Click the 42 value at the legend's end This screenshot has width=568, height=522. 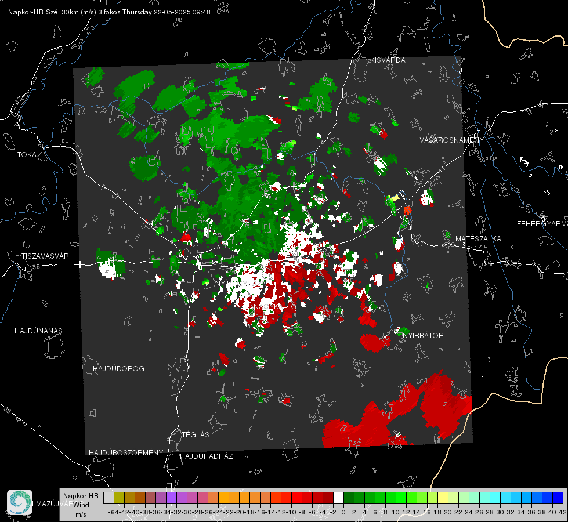pyautogui.click(x=563, y=512)
